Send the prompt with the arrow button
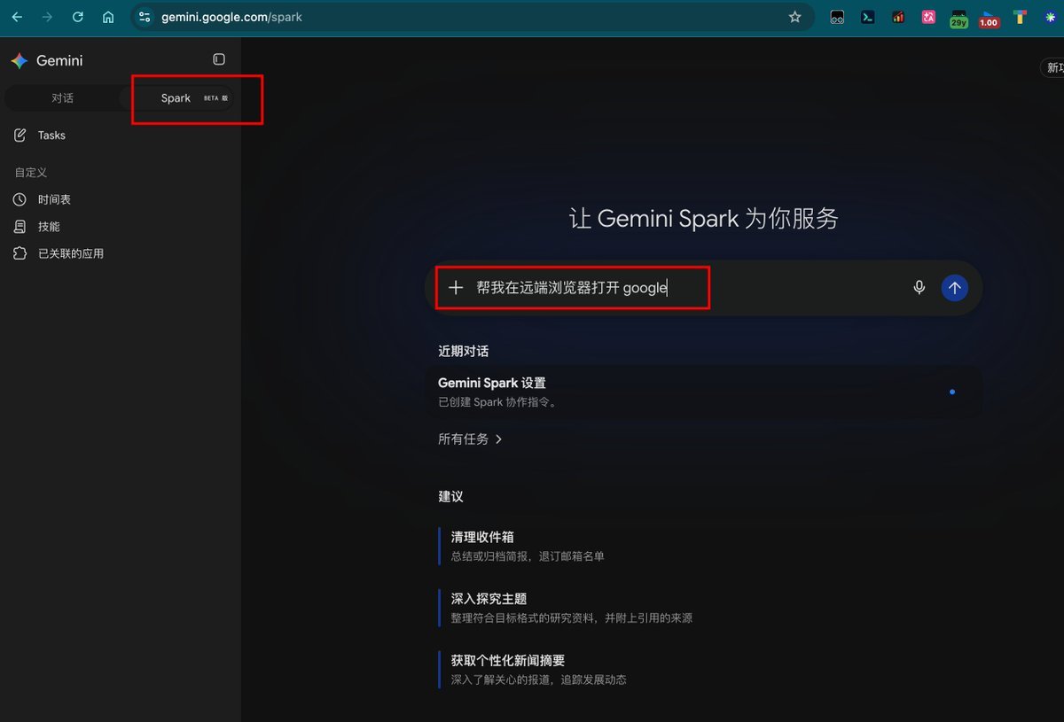This screenshot has height=722, width=1064. (x=954, y=287)
